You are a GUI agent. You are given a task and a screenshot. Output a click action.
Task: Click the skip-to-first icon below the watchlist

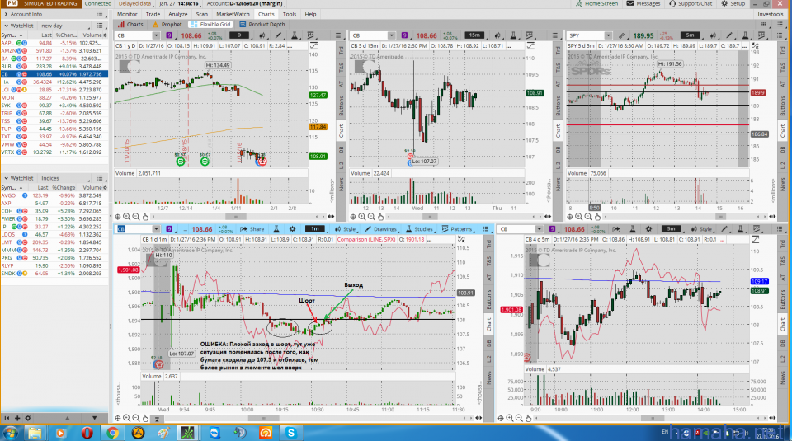point(7,418)
